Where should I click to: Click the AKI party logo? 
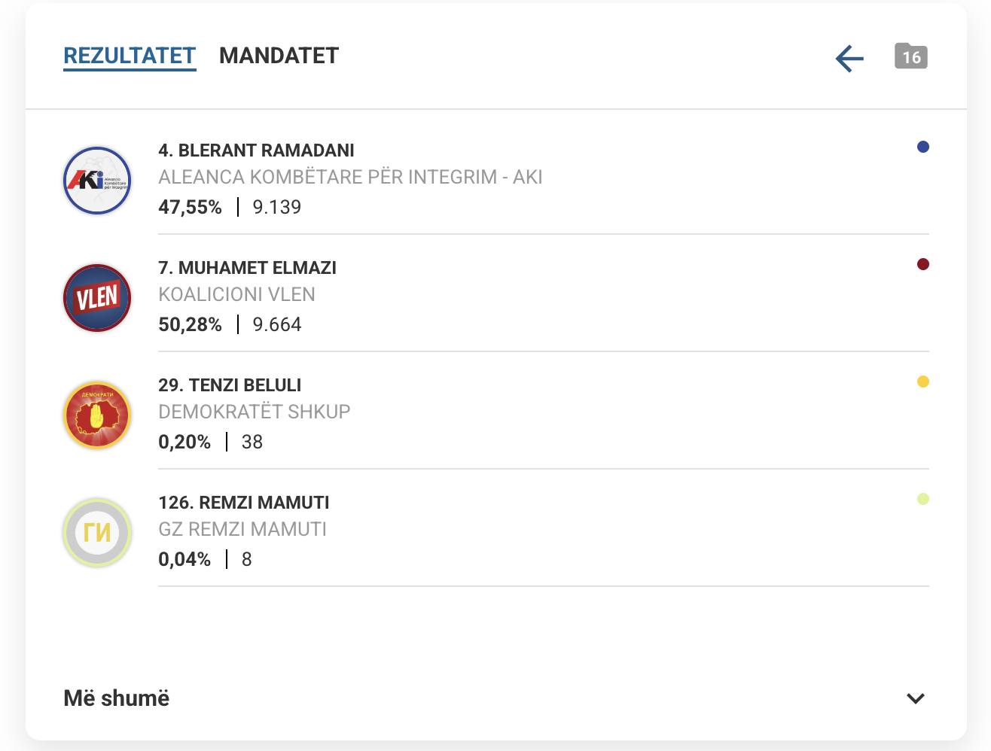(97, 181)
